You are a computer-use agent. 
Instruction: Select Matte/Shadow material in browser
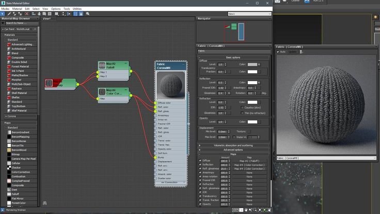[x=20, y=75]
